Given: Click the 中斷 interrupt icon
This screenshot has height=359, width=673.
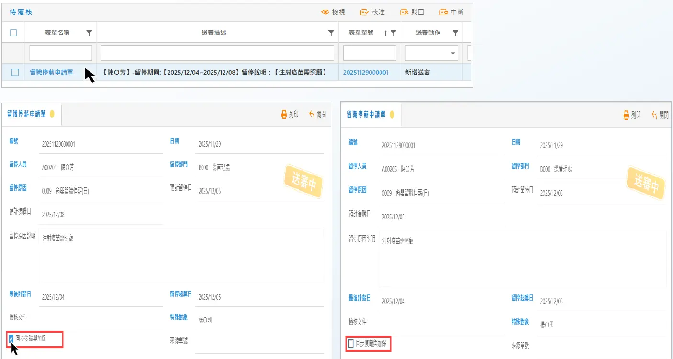Looking at the screenshot, I should coord(443,12).
